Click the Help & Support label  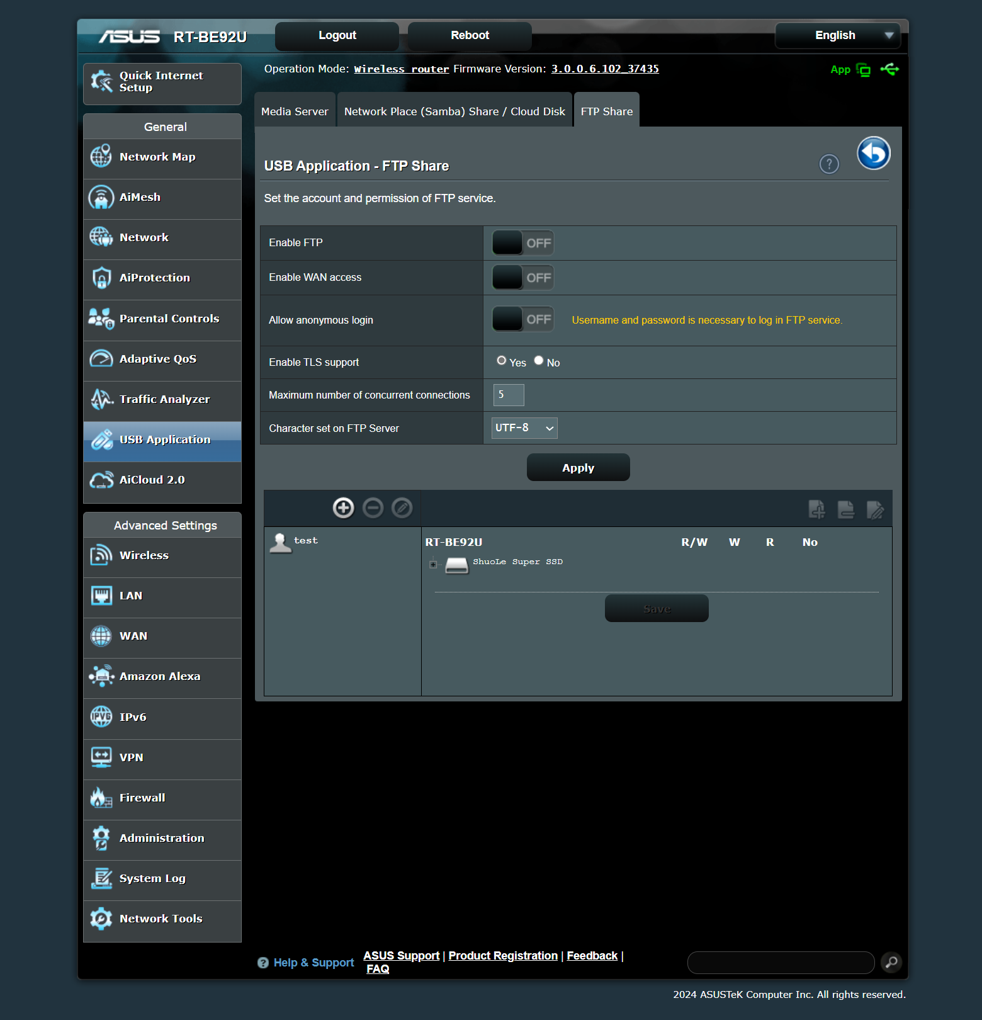313,963
